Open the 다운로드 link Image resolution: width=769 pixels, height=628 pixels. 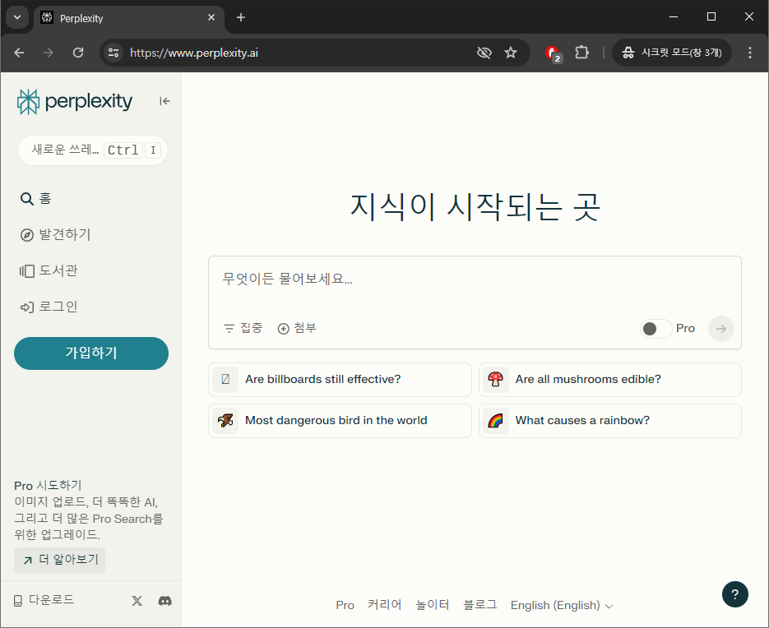[44, 600]
